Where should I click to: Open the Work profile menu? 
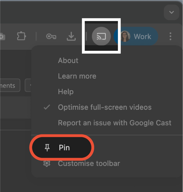click(136, 36)
